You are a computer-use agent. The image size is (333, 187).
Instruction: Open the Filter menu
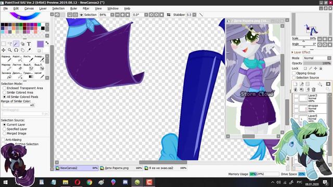(x=86, y=8)
